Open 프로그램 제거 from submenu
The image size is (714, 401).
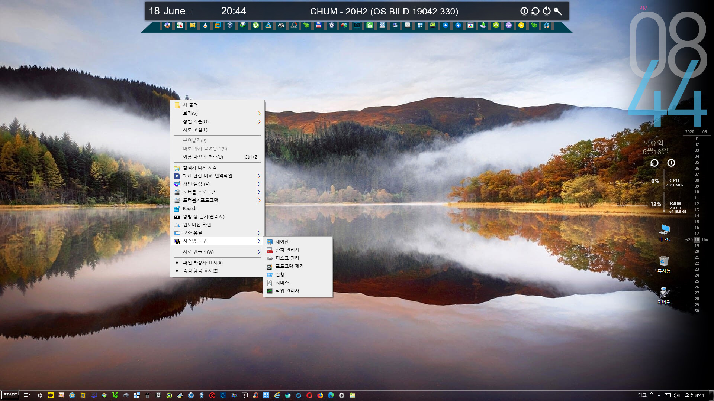pos(297,266)
